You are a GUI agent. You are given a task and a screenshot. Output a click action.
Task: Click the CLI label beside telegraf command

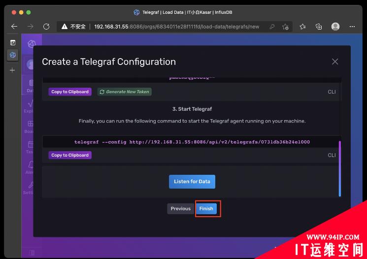(x=332, y=155)
